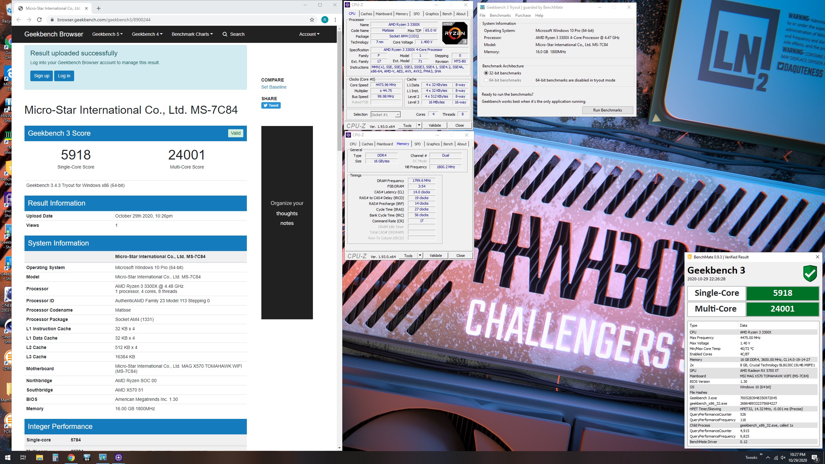This screenshot has height=464, width=825.
Task: Open CPU tab in bottom CPU-Z window
Action: [x=353, y=144]
